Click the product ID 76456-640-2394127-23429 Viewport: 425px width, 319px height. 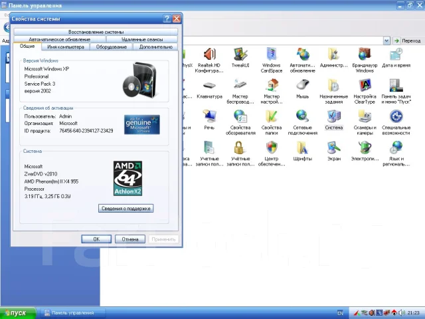86,131
